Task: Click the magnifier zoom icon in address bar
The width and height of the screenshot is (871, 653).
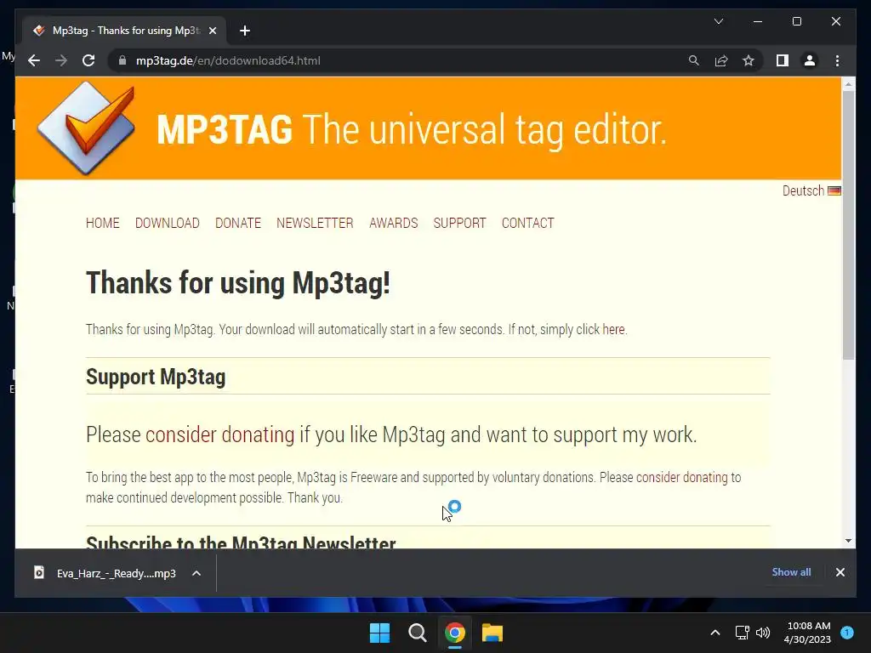Action: 694,60
